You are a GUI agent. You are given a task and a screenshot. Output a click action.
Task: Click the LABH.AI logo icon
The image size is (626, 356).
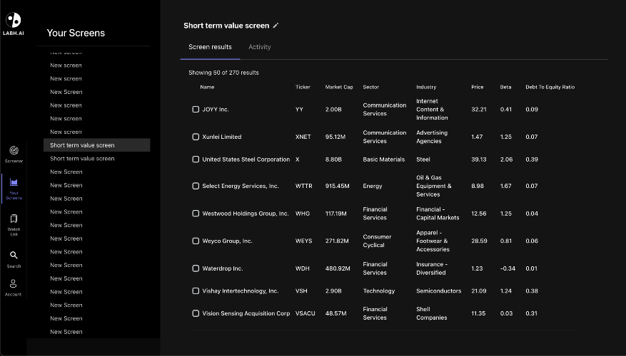(x=14, y=20)
